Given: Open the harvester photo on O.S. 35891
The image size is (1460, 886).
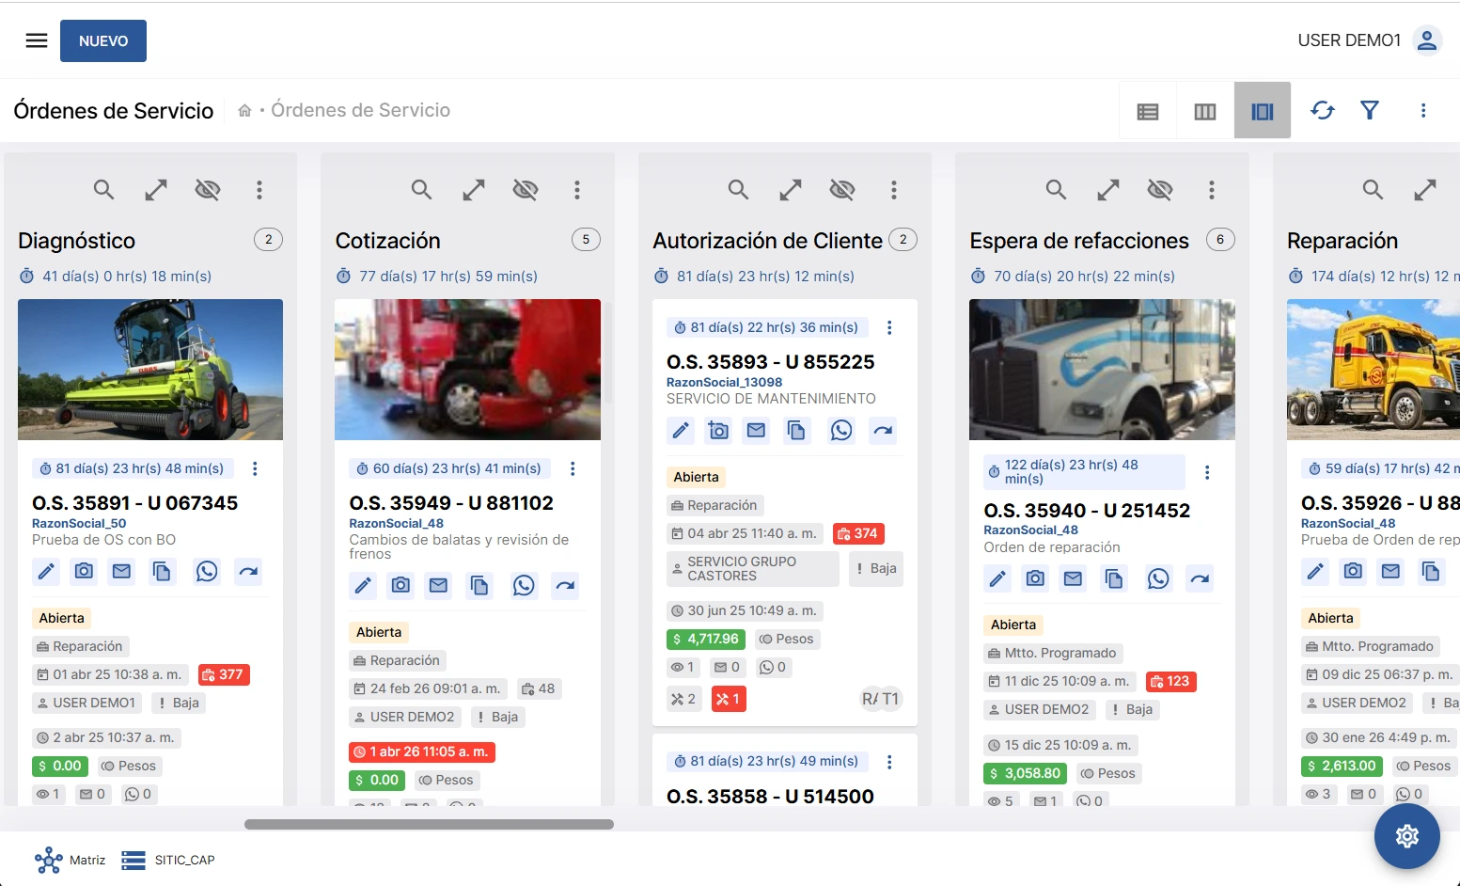Looking at the screenshot, I should pos(150,370).
